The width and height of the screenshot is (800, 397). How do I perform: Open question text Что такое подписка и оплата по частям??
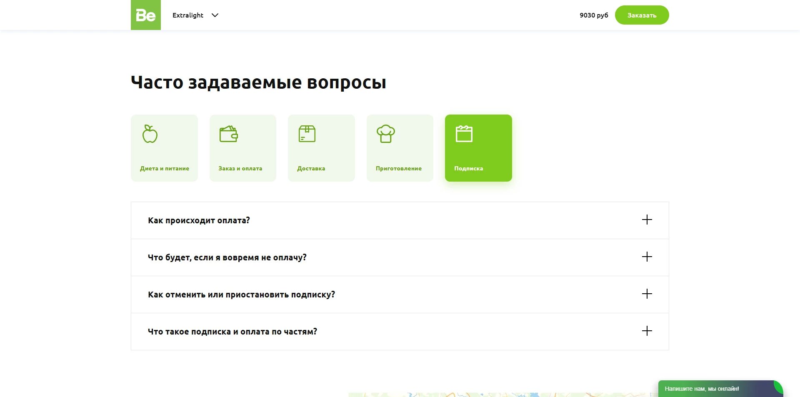232,332
